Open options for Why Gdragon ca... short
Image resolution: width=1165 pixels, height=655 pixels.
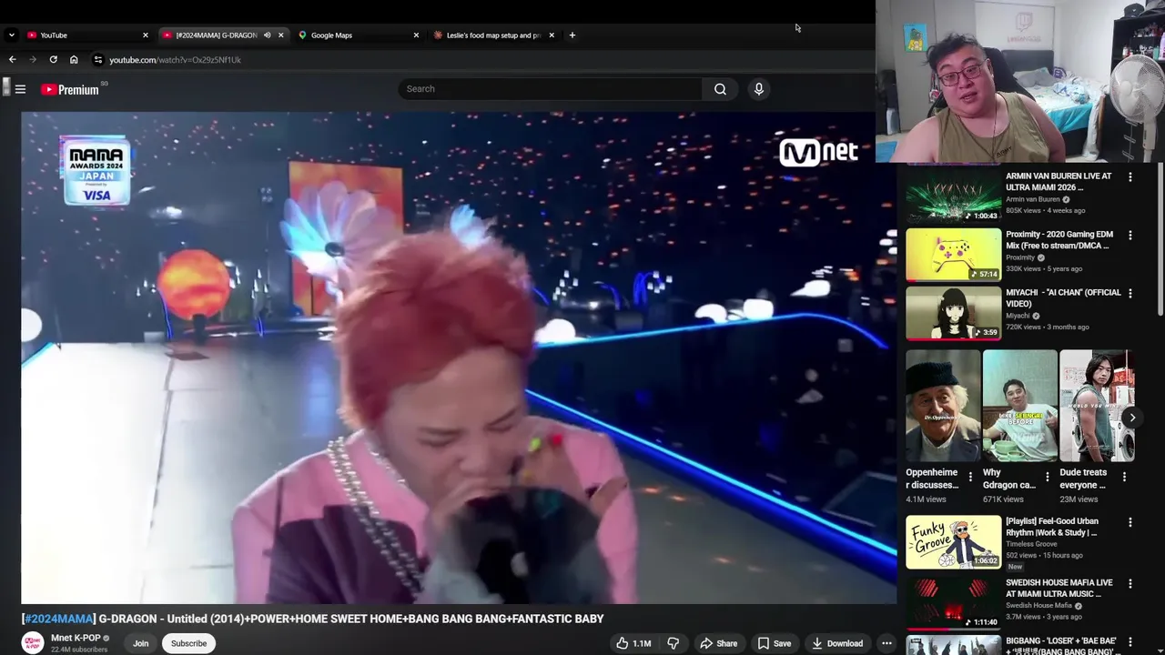[x=1047, y=477]
